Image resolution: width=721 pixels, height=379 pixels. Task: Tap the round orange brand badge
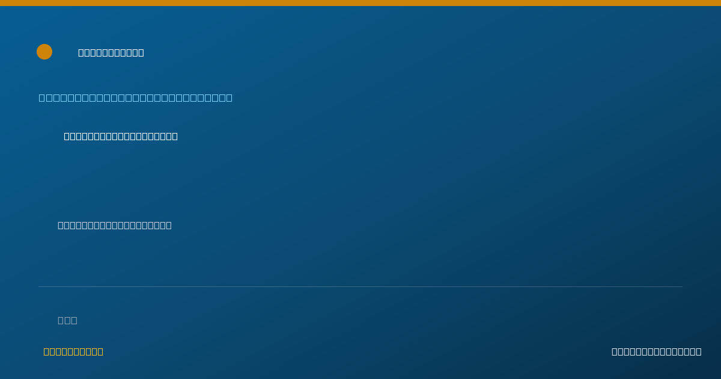click(x=44, y=52)
